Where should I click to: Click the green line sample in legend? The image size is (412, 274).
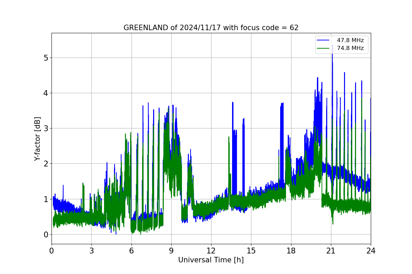[x=323, y=48]
